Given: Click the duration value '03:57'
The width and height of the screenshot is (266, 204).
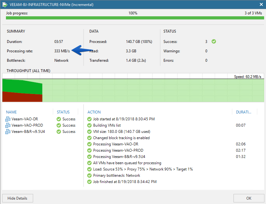Looking at the screenshot, I should pyautogui.click(x=58, y=42).
